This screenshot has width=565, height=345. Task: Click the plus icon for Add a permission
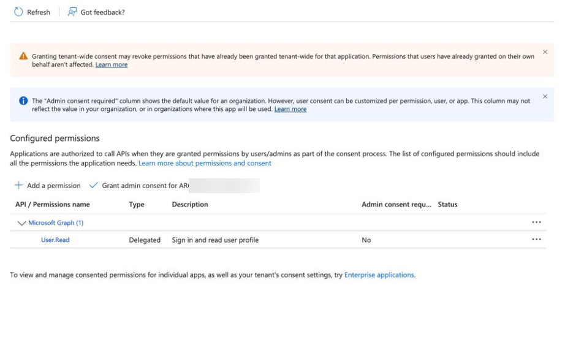click(x=18, y=185)
